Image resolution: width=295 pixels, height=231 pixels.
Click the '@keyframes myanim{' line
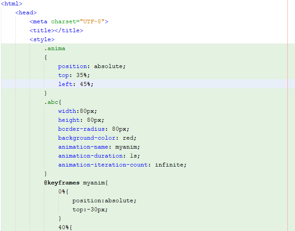click(76, 183)
